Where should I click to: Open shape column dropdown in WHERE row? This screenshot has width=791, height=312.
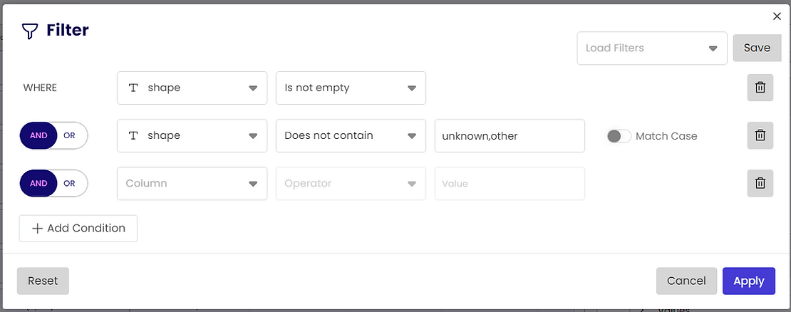(x=192, y=88)
